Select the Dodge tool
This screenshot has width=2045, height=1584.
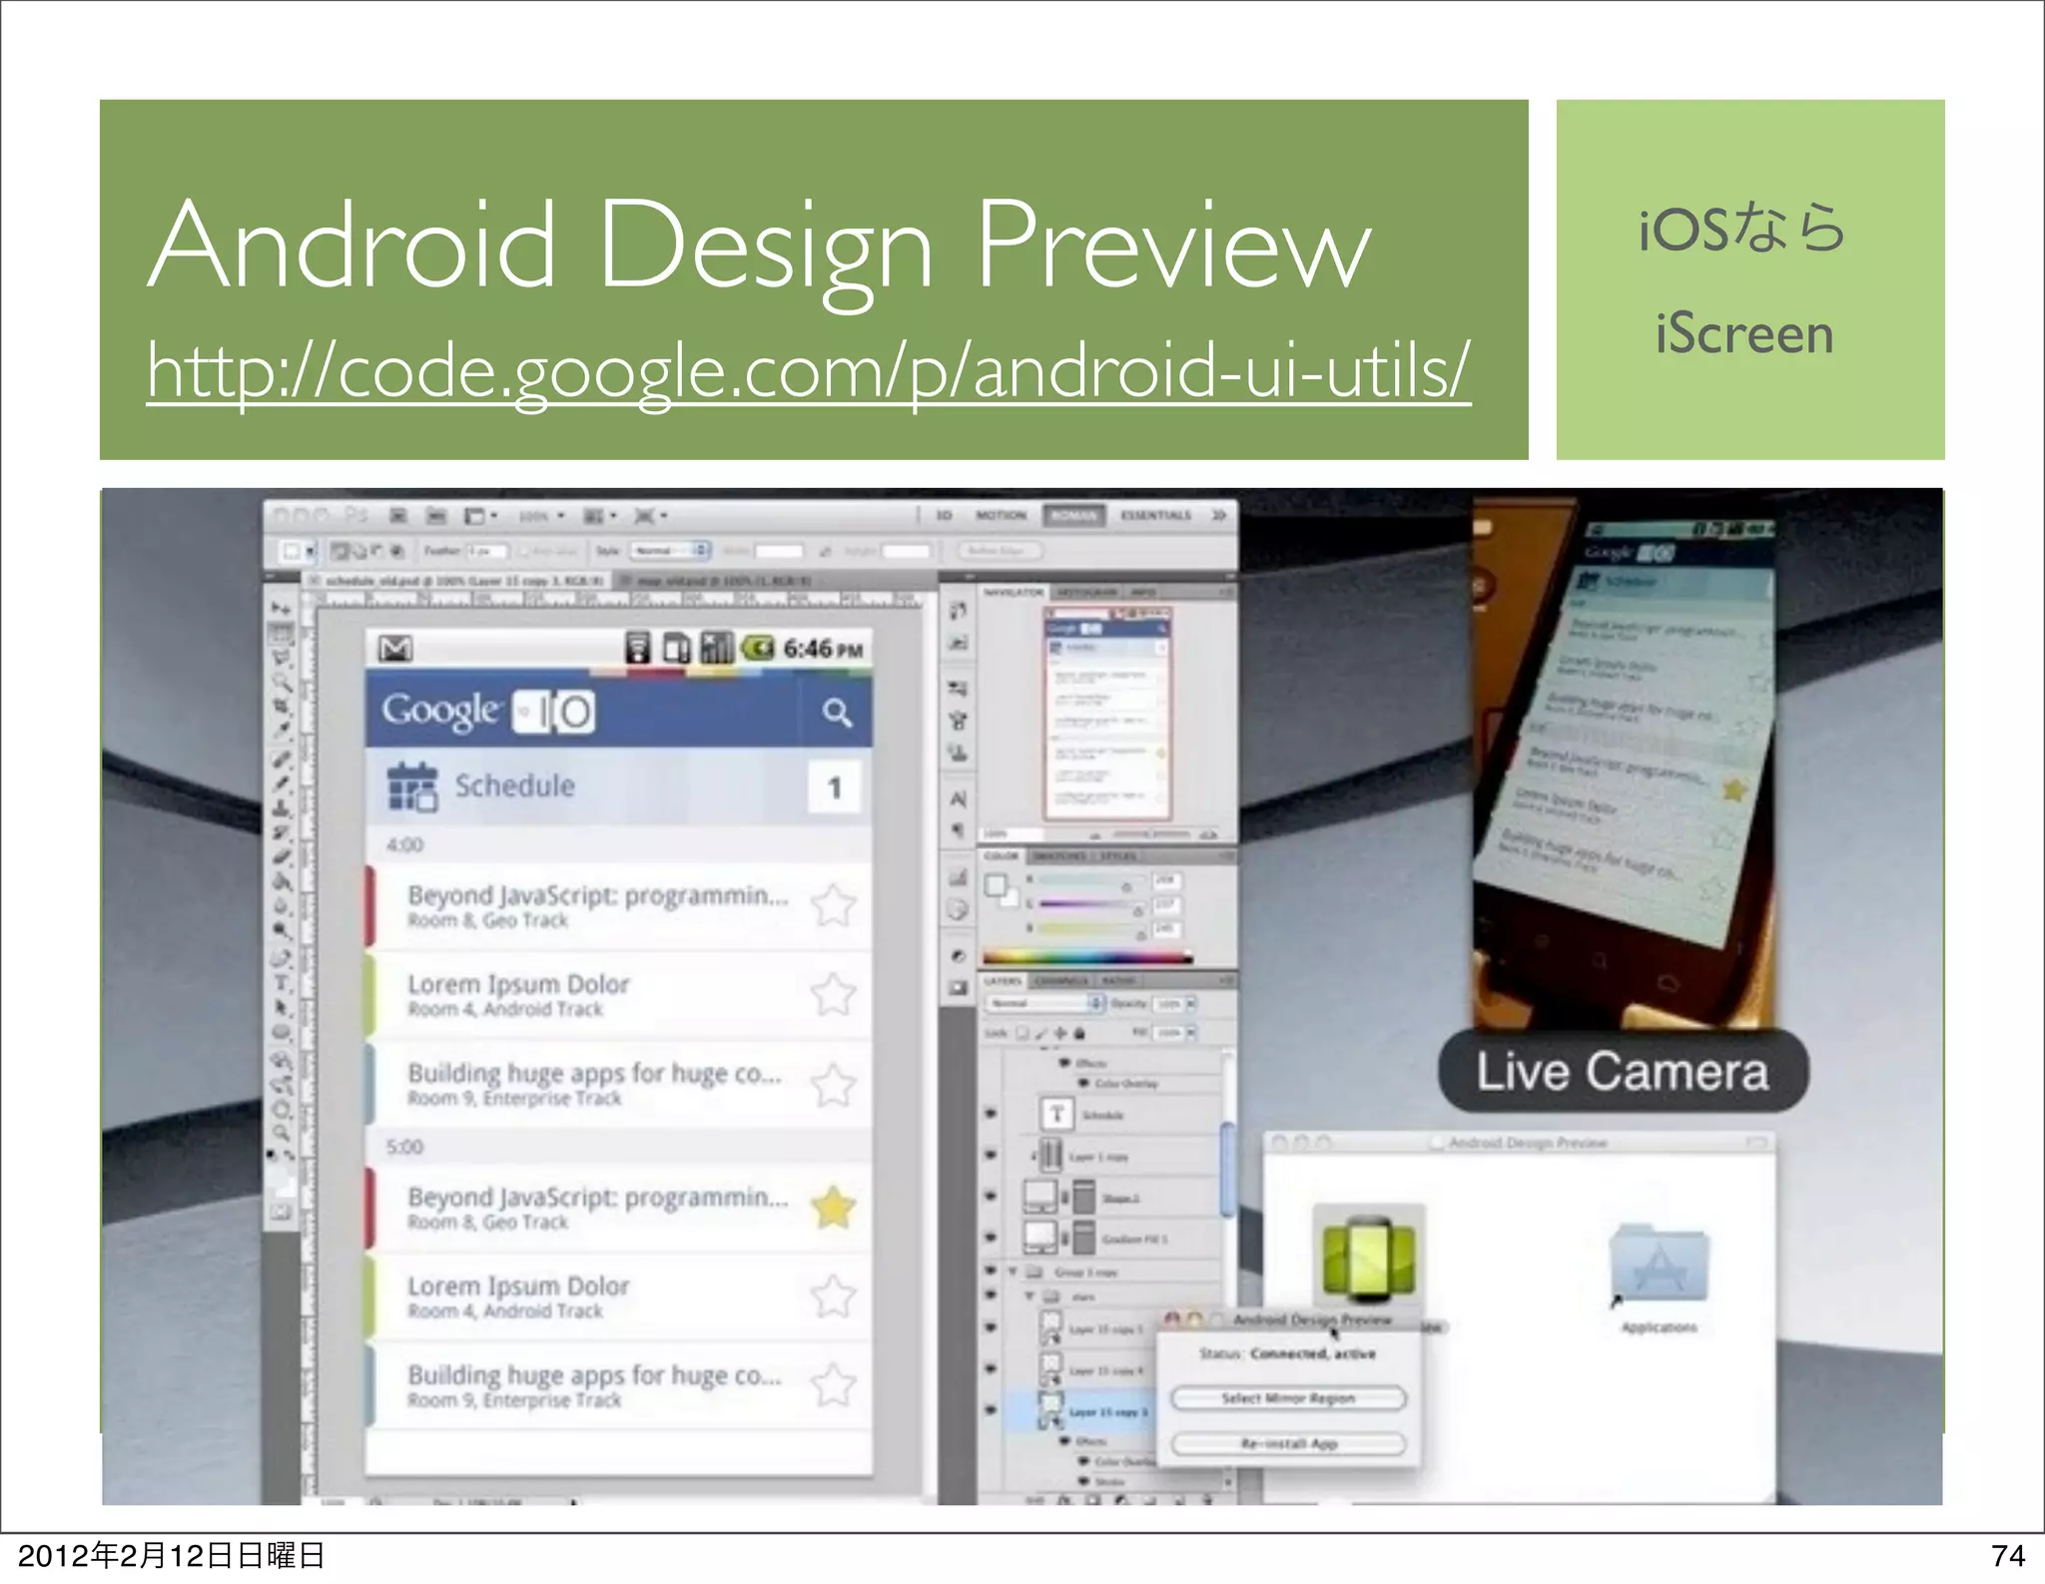(x=282, y=928)
